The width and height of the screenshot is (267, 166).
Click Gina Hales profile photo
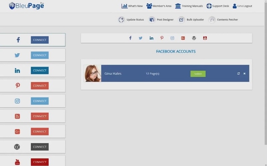pos(92,73)
